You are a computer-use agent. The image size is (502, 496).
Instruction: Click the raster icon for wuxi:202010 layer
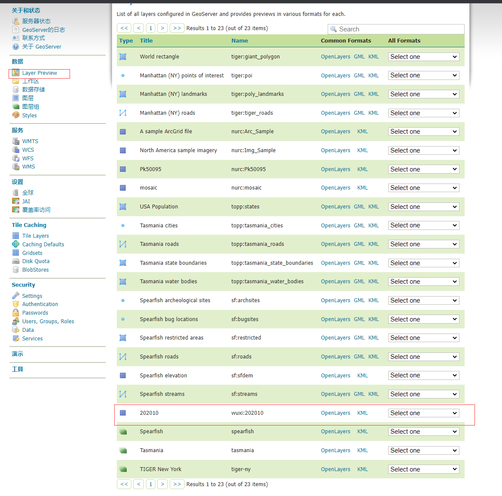(123, 413)
